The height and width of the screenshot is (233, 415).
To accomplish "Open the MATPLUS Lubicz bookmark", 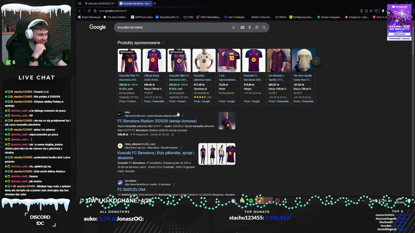I will point(142,17).
